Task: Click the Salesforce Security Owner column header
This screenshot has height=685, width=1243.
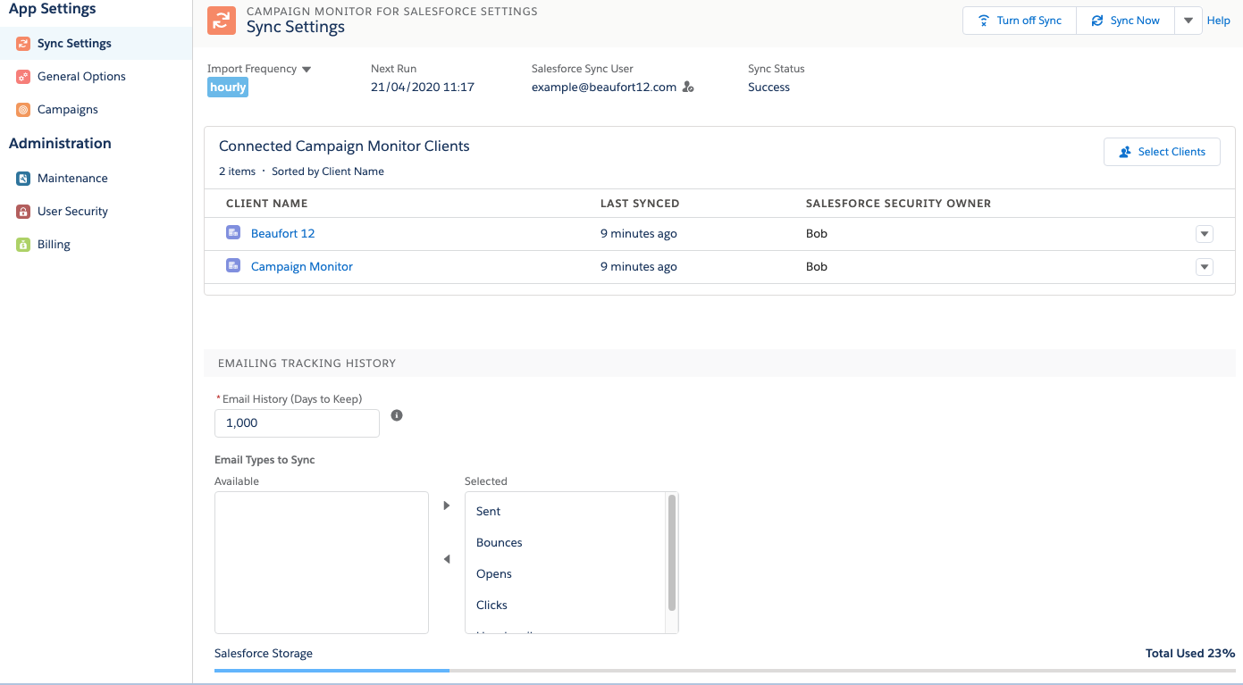Action: (x=898, y=204)
